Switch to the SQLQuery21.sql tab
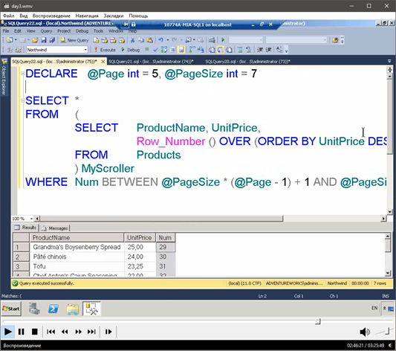 click(x=151, y=62)
